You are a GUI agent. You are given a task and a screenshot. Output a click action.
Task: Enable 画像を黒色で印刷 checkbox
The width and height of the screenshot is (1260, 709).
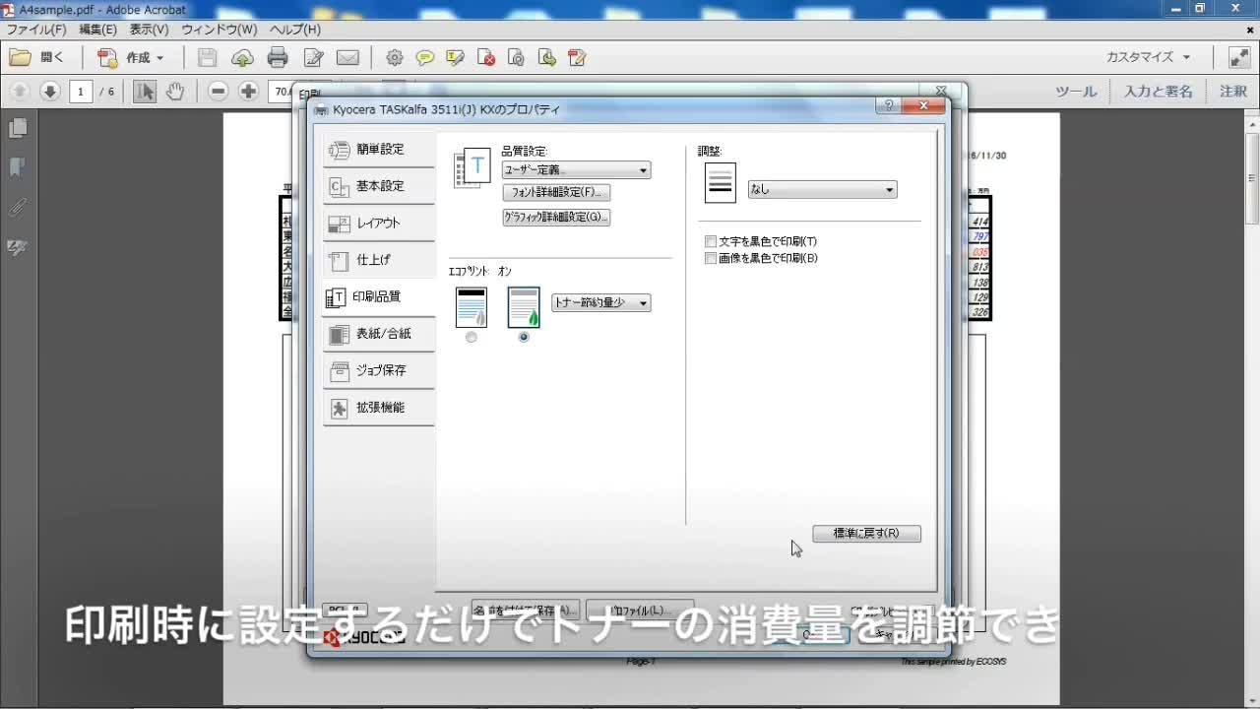click(711, 258)
